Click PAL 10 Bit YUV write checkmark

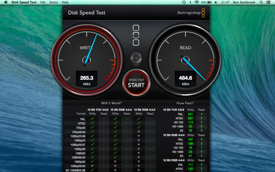[92, 119]
